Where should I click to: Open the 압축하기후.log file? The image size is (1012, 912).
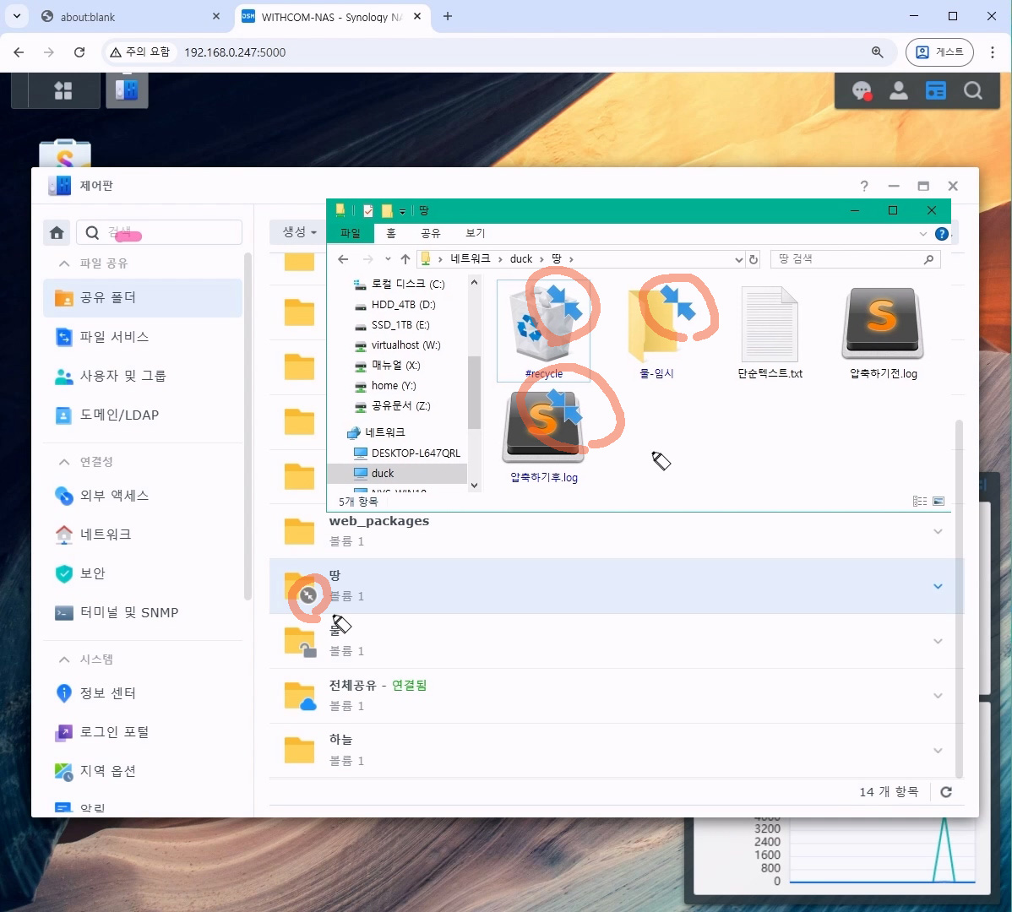tap(544, 431)
